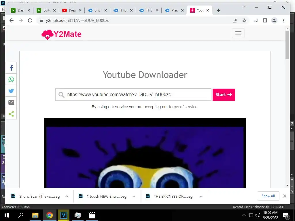Open the notification center icon
The image size is (295, 221).
tap(286, 215)
